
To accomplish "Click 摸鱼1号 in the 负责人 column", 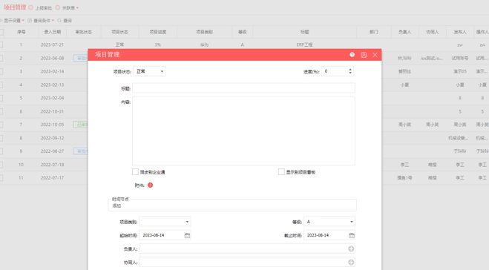I will (x=405, y=178).
